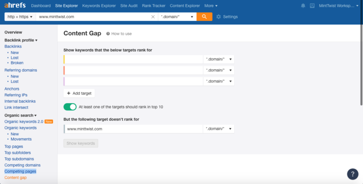This screenshot has height=184, width=363.
Task: Open Content gap sidebar link
Action: 15,178
